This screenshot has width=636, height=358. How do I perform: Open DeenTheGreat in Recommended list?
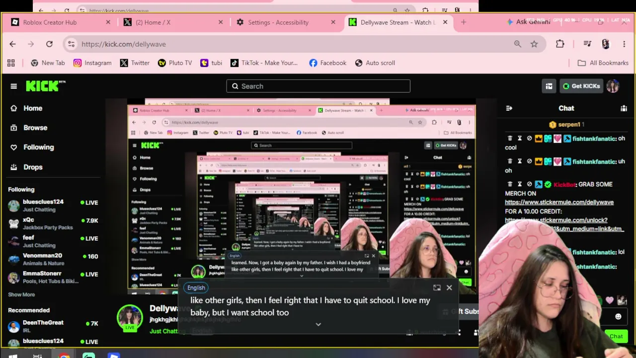click(x=53, y=326)
